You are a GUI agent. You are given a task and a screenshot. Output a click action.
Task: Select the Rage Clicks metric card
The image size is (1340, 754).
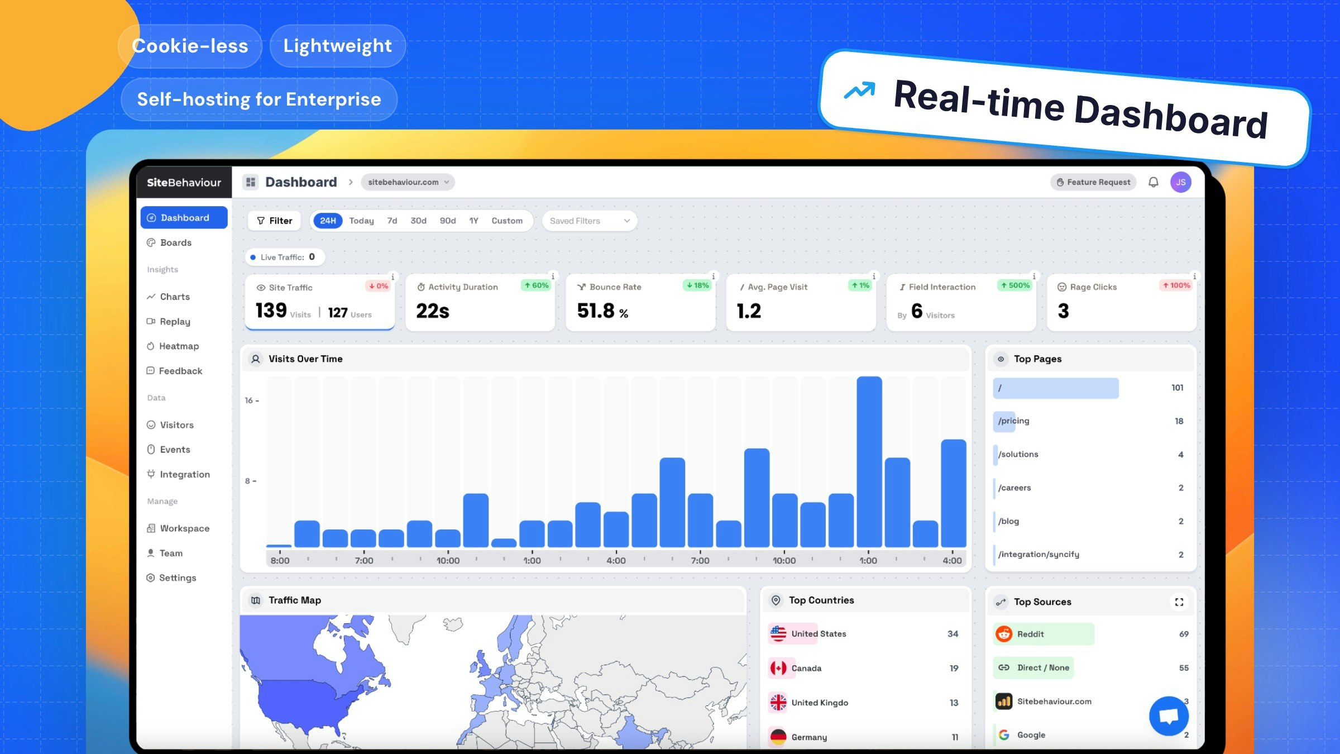click(1122, 302)
